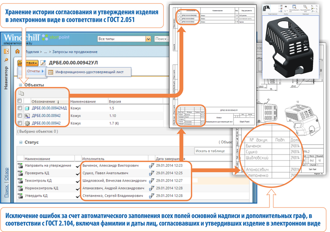330x232 pixels.
Task: Collapse the Объекты section
Action: (x=20, y=85)
